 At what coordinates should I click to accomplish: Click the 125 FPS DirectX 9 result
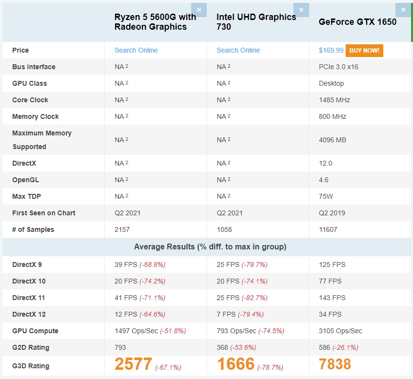pyautogui.click(x=332, y=265)
